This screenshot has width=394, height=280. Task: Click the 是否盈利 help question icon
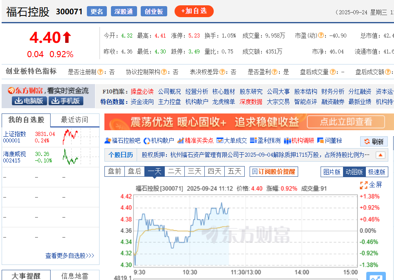[274, 72]
